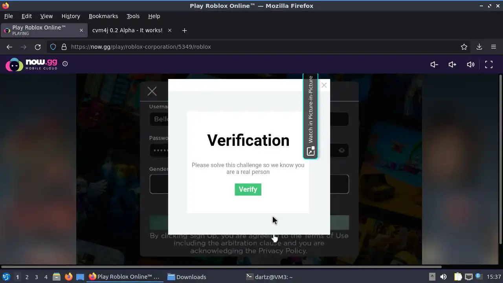Close the Play Roblox Online tab

click(81, 30)
